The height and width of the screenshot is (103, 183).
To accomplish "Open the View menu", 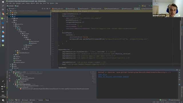I will (14, 3).
